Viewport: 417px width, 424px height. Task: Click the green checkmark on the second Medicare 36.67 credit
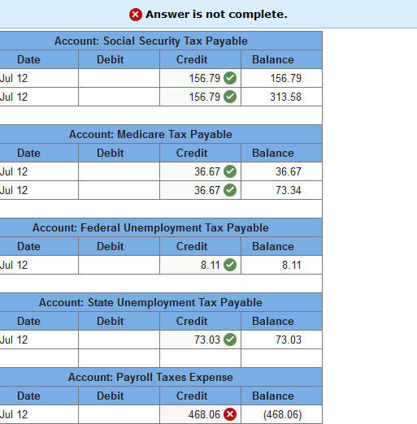(230, 190)
